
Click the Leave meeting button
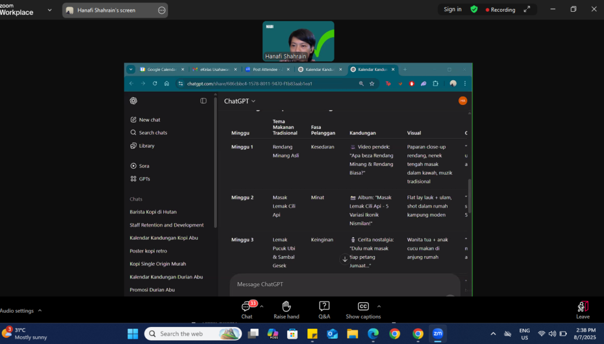[582, 309]
